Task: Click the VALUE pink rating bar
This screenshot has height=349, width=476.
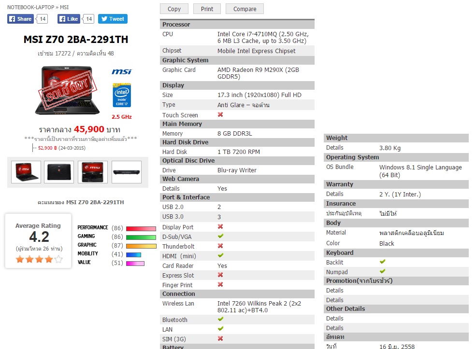Action: pyautogui.click(x=135, y=264)
